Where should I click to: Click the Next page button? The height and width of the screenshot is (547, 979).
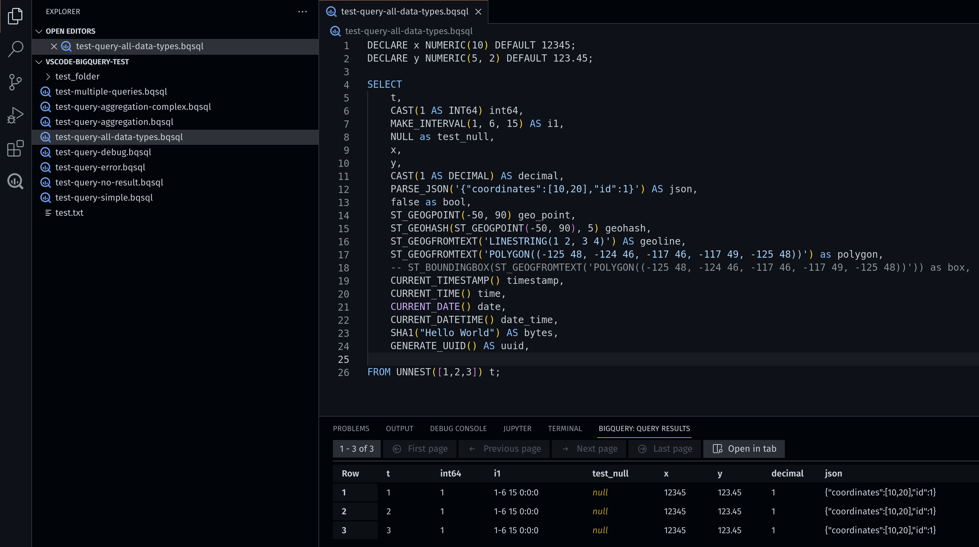pyautogui.click(x=589, y=449)
